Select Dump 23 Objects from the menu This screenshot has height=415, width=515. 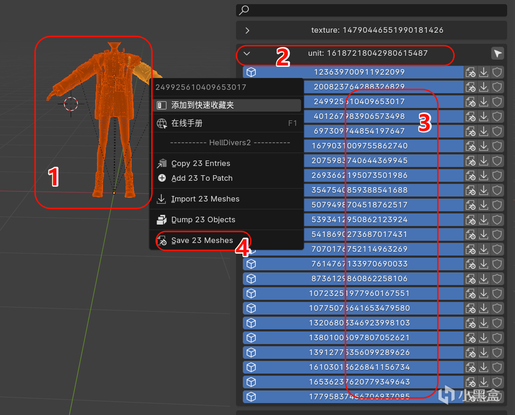(227, 219)
